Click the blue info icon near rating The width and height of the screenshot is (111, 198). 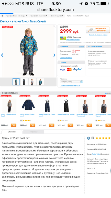pos(88,138)
